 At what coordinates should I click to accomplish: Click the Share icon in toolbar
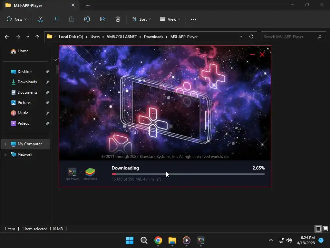pos(102,19)
